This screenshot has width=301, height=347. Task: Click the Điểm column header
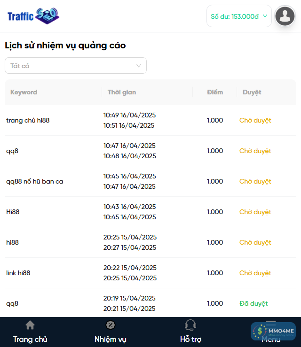point(215,92)
